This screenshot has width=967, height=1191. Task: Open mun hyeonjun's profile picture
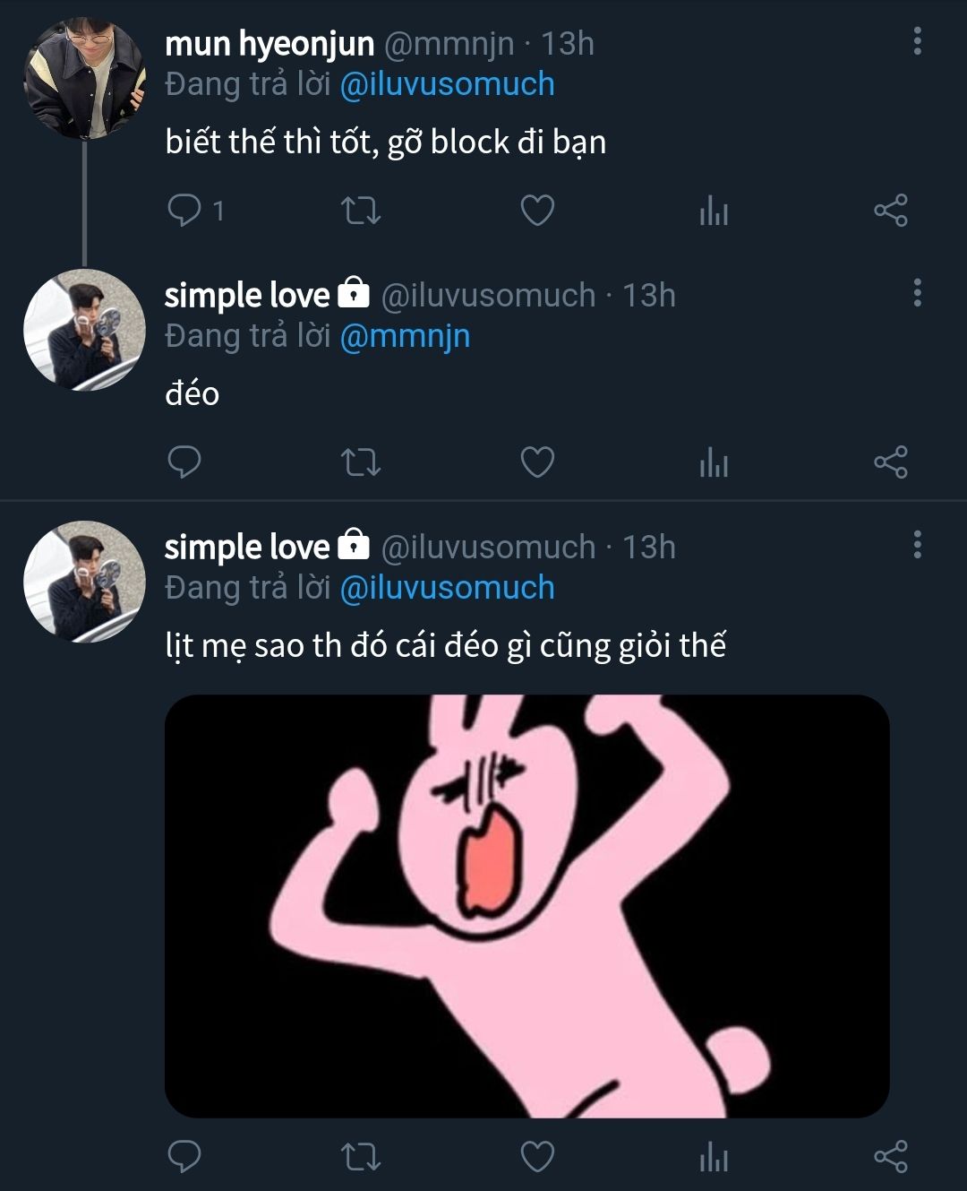[x=84, y=80]
